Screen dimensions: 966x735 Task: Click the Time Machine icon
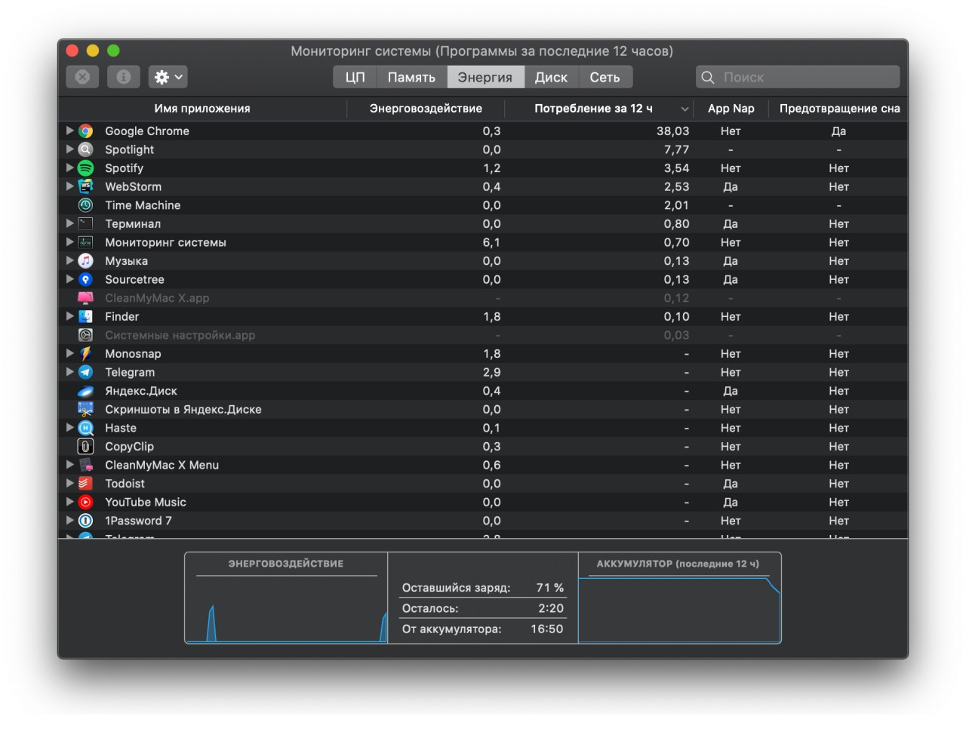(x=86, y=205)
